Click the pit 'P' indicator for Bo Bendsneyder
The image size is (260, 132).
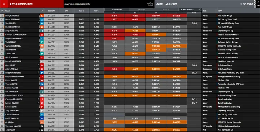[x=38, y=72]
